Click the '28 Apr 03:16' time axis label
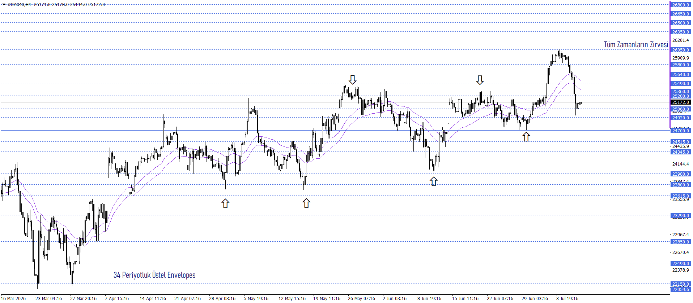 [x=222, y=299]
